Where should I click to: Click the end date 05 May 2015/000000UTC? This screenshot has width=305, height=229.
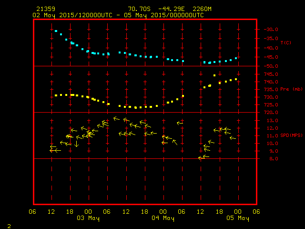164,15
